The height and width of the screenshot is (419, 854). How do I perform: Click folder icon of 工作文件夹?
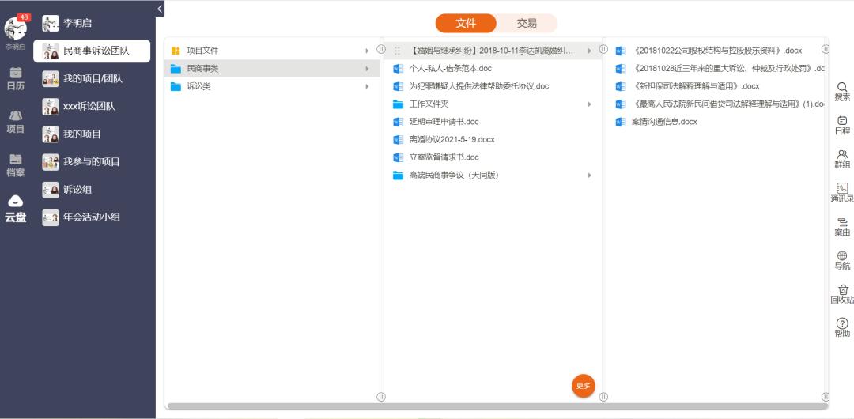tap(398, 104)
